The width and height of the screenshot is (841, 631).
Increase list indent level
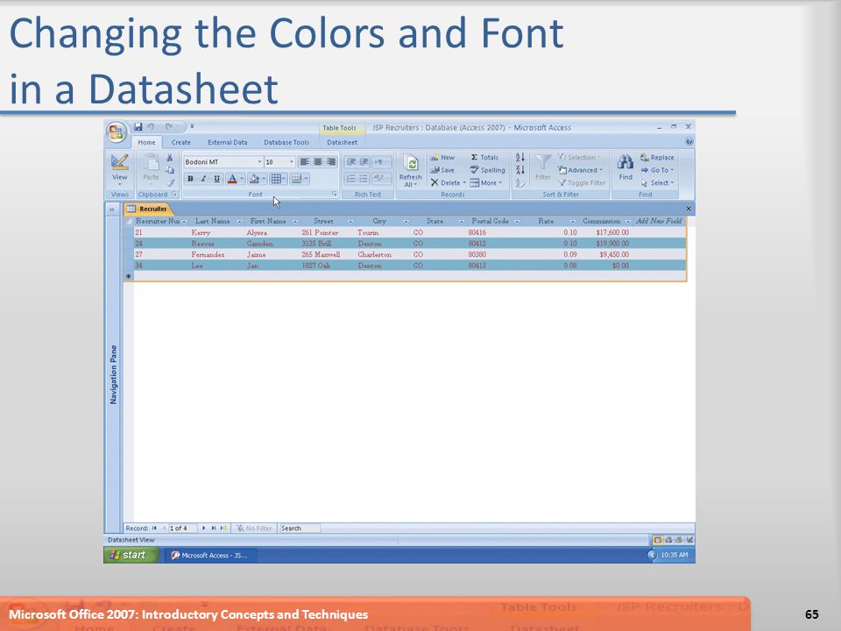pyautogui.click(x=364, y=161)
